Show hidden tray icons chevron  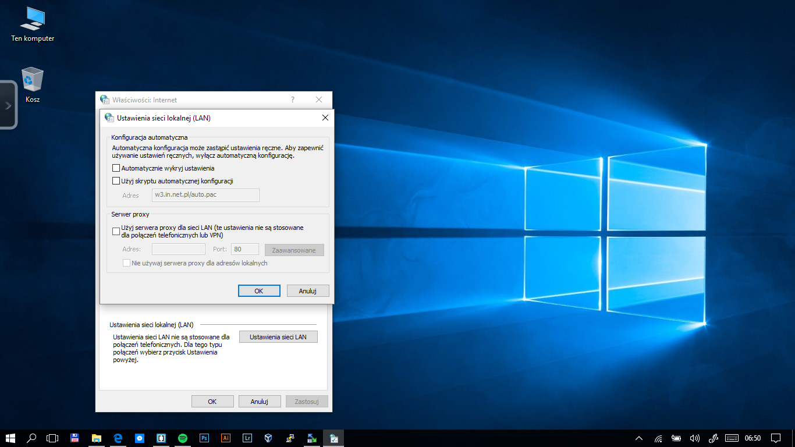638,438
